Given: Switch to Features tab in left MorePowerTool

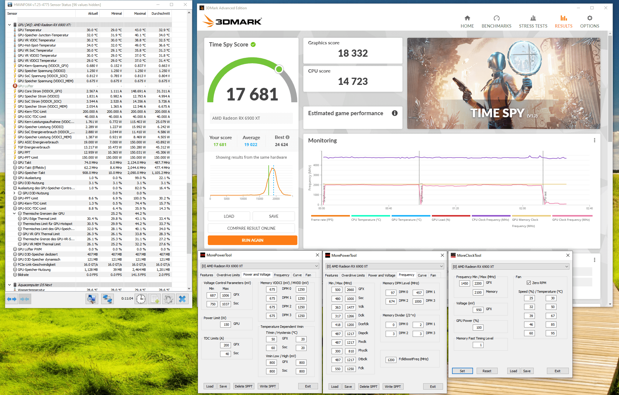Looking at the screenshot, I should [207, 275].
